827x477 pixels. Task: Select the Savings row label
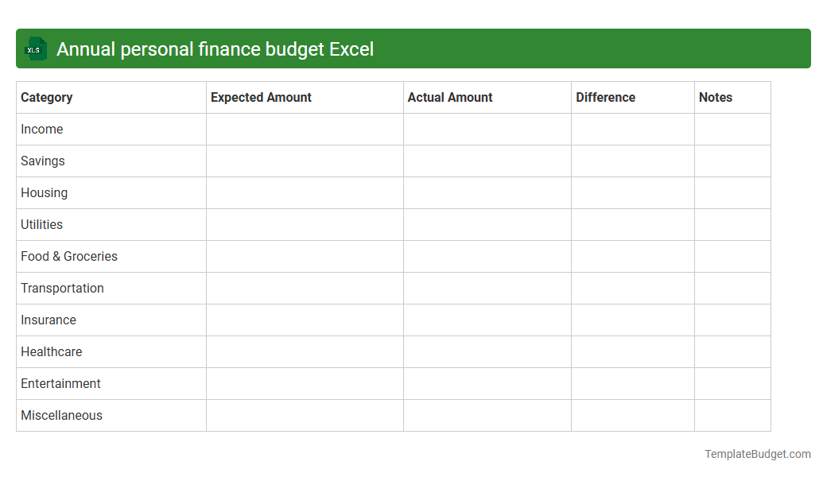point(43,161)
